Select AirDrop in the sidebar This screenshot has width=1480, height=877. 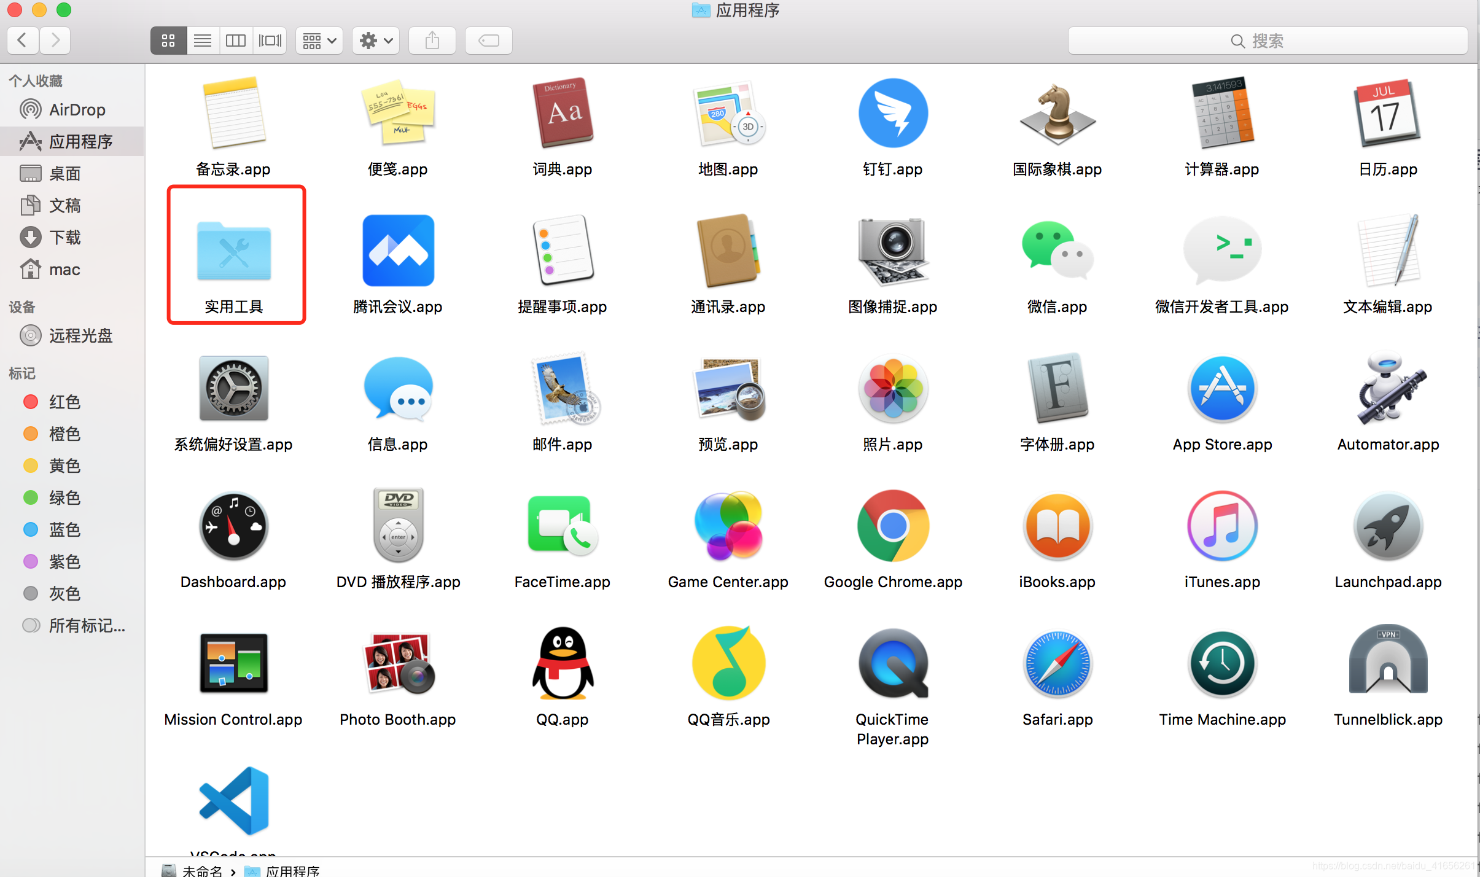(x=72, y=110)
